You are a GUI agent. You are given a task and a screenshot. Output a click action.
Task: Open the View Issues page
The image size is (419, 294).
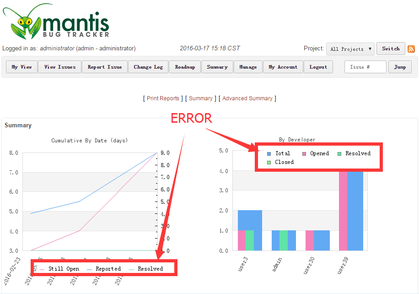pyautogui.click(x=59, y=67)
